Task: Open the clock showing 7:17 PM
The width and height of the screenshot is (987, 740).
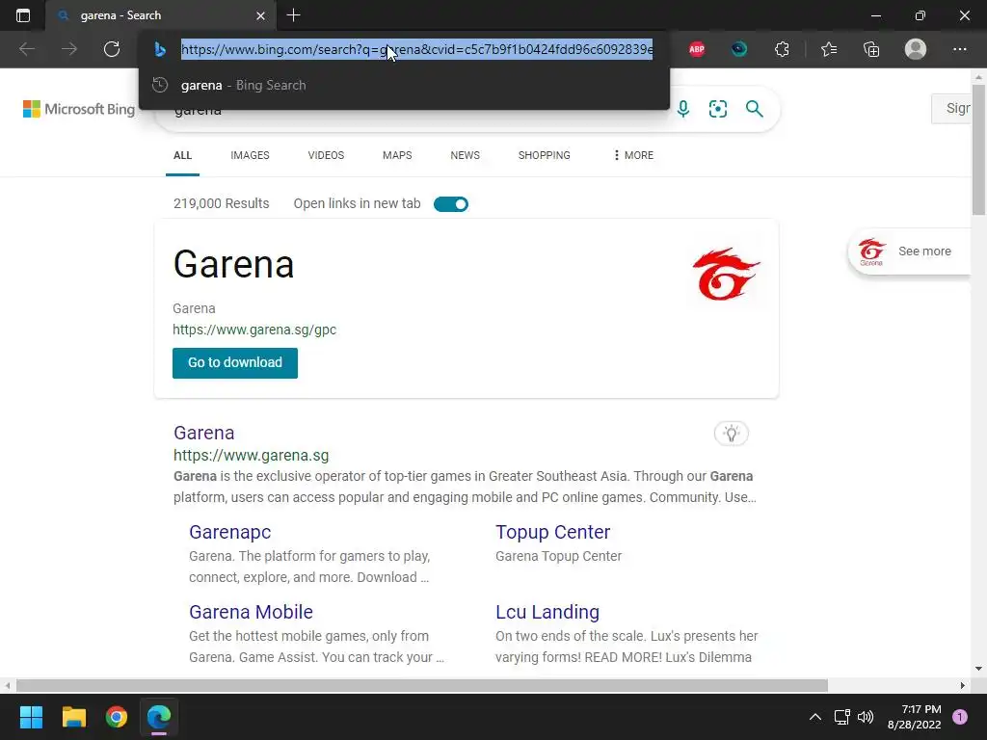Action: [x=914, y=717]
